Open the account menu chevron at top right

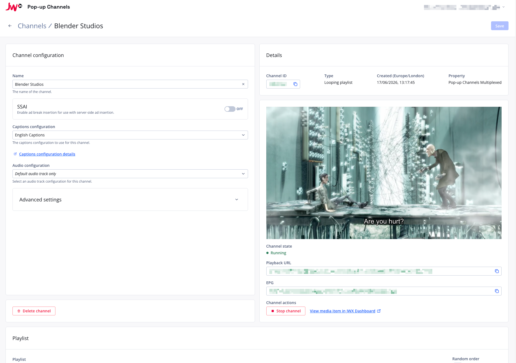coord(504,7)
